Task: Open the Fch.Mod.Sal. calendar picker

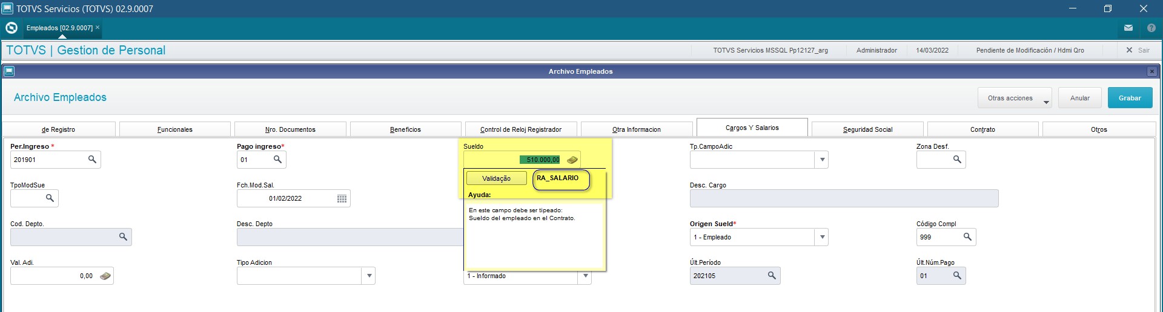Action: coord(342,198)
